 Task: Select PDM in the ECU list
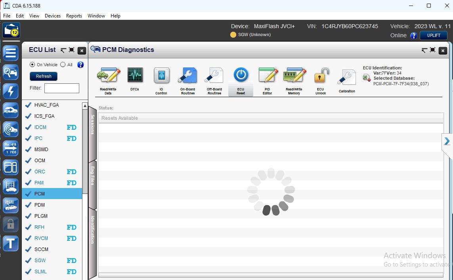[x=52, y=205]
